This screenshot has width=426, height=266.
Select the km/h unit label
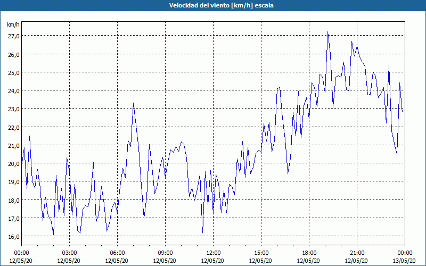(13, 24)
